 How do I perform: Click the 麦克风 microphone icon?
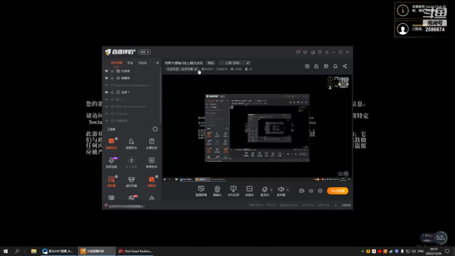264,189
